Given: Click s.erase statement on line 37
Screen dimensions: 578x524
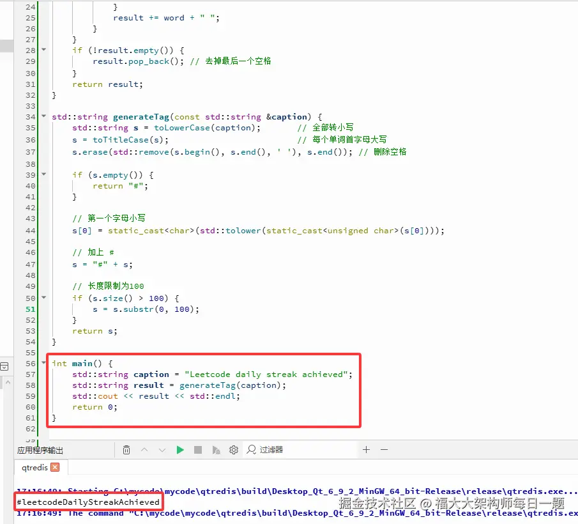Looking at the screenshot, I should pos(212,152).
